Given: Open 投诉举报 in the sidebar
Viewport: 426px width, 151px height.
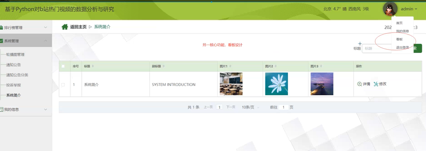Looking at the screenshot, I should 14,85.
